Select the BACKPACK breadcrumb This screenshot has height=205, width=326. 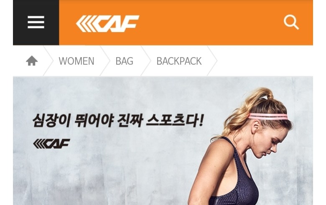179,61
